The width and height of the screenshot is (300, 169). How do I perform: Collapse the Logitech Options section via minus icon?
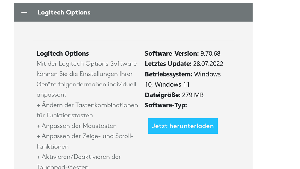click(x=24, y=12)
